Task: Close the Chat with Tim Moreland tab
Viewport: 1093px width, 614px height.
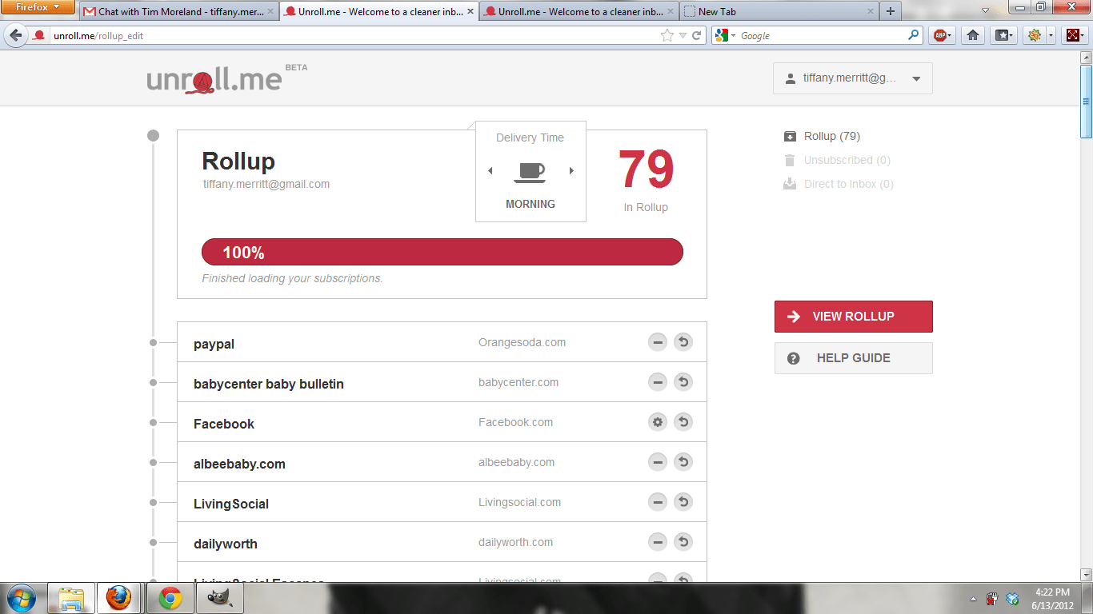Action: (x=270, y=11)
